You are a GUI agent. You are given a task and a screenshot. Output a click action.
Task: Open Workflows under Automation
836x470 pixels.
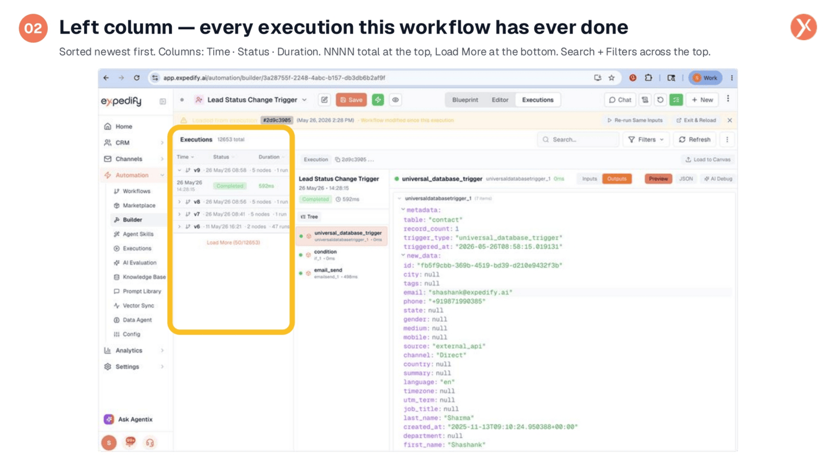[136, 191]
